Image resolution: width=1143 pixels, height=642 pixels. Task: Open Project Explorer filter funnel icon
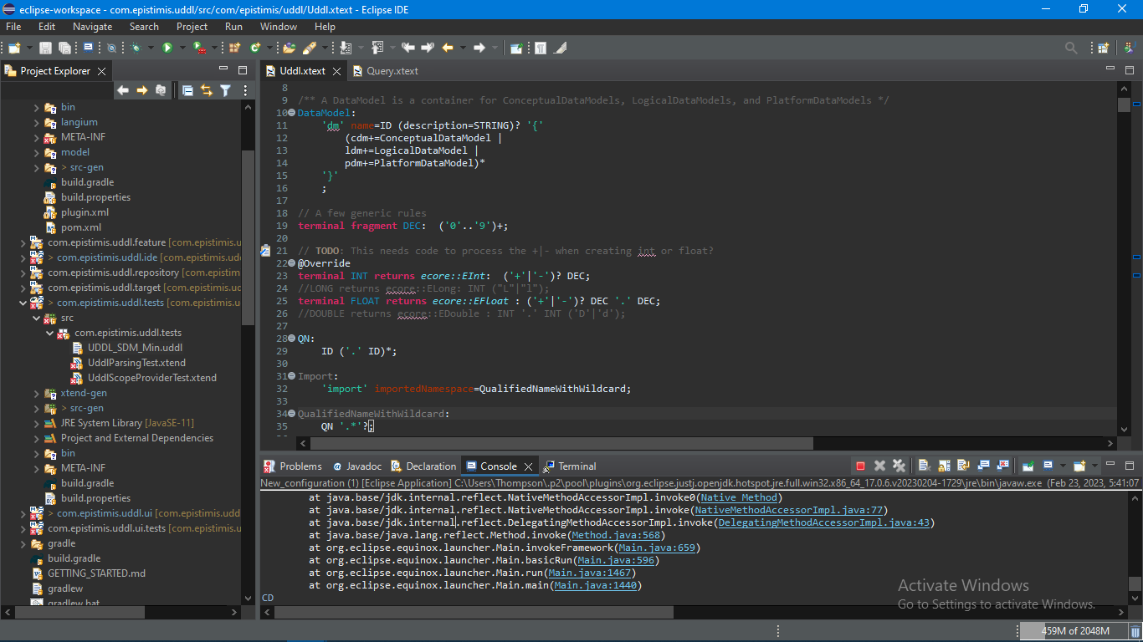[x=225, y=90]
